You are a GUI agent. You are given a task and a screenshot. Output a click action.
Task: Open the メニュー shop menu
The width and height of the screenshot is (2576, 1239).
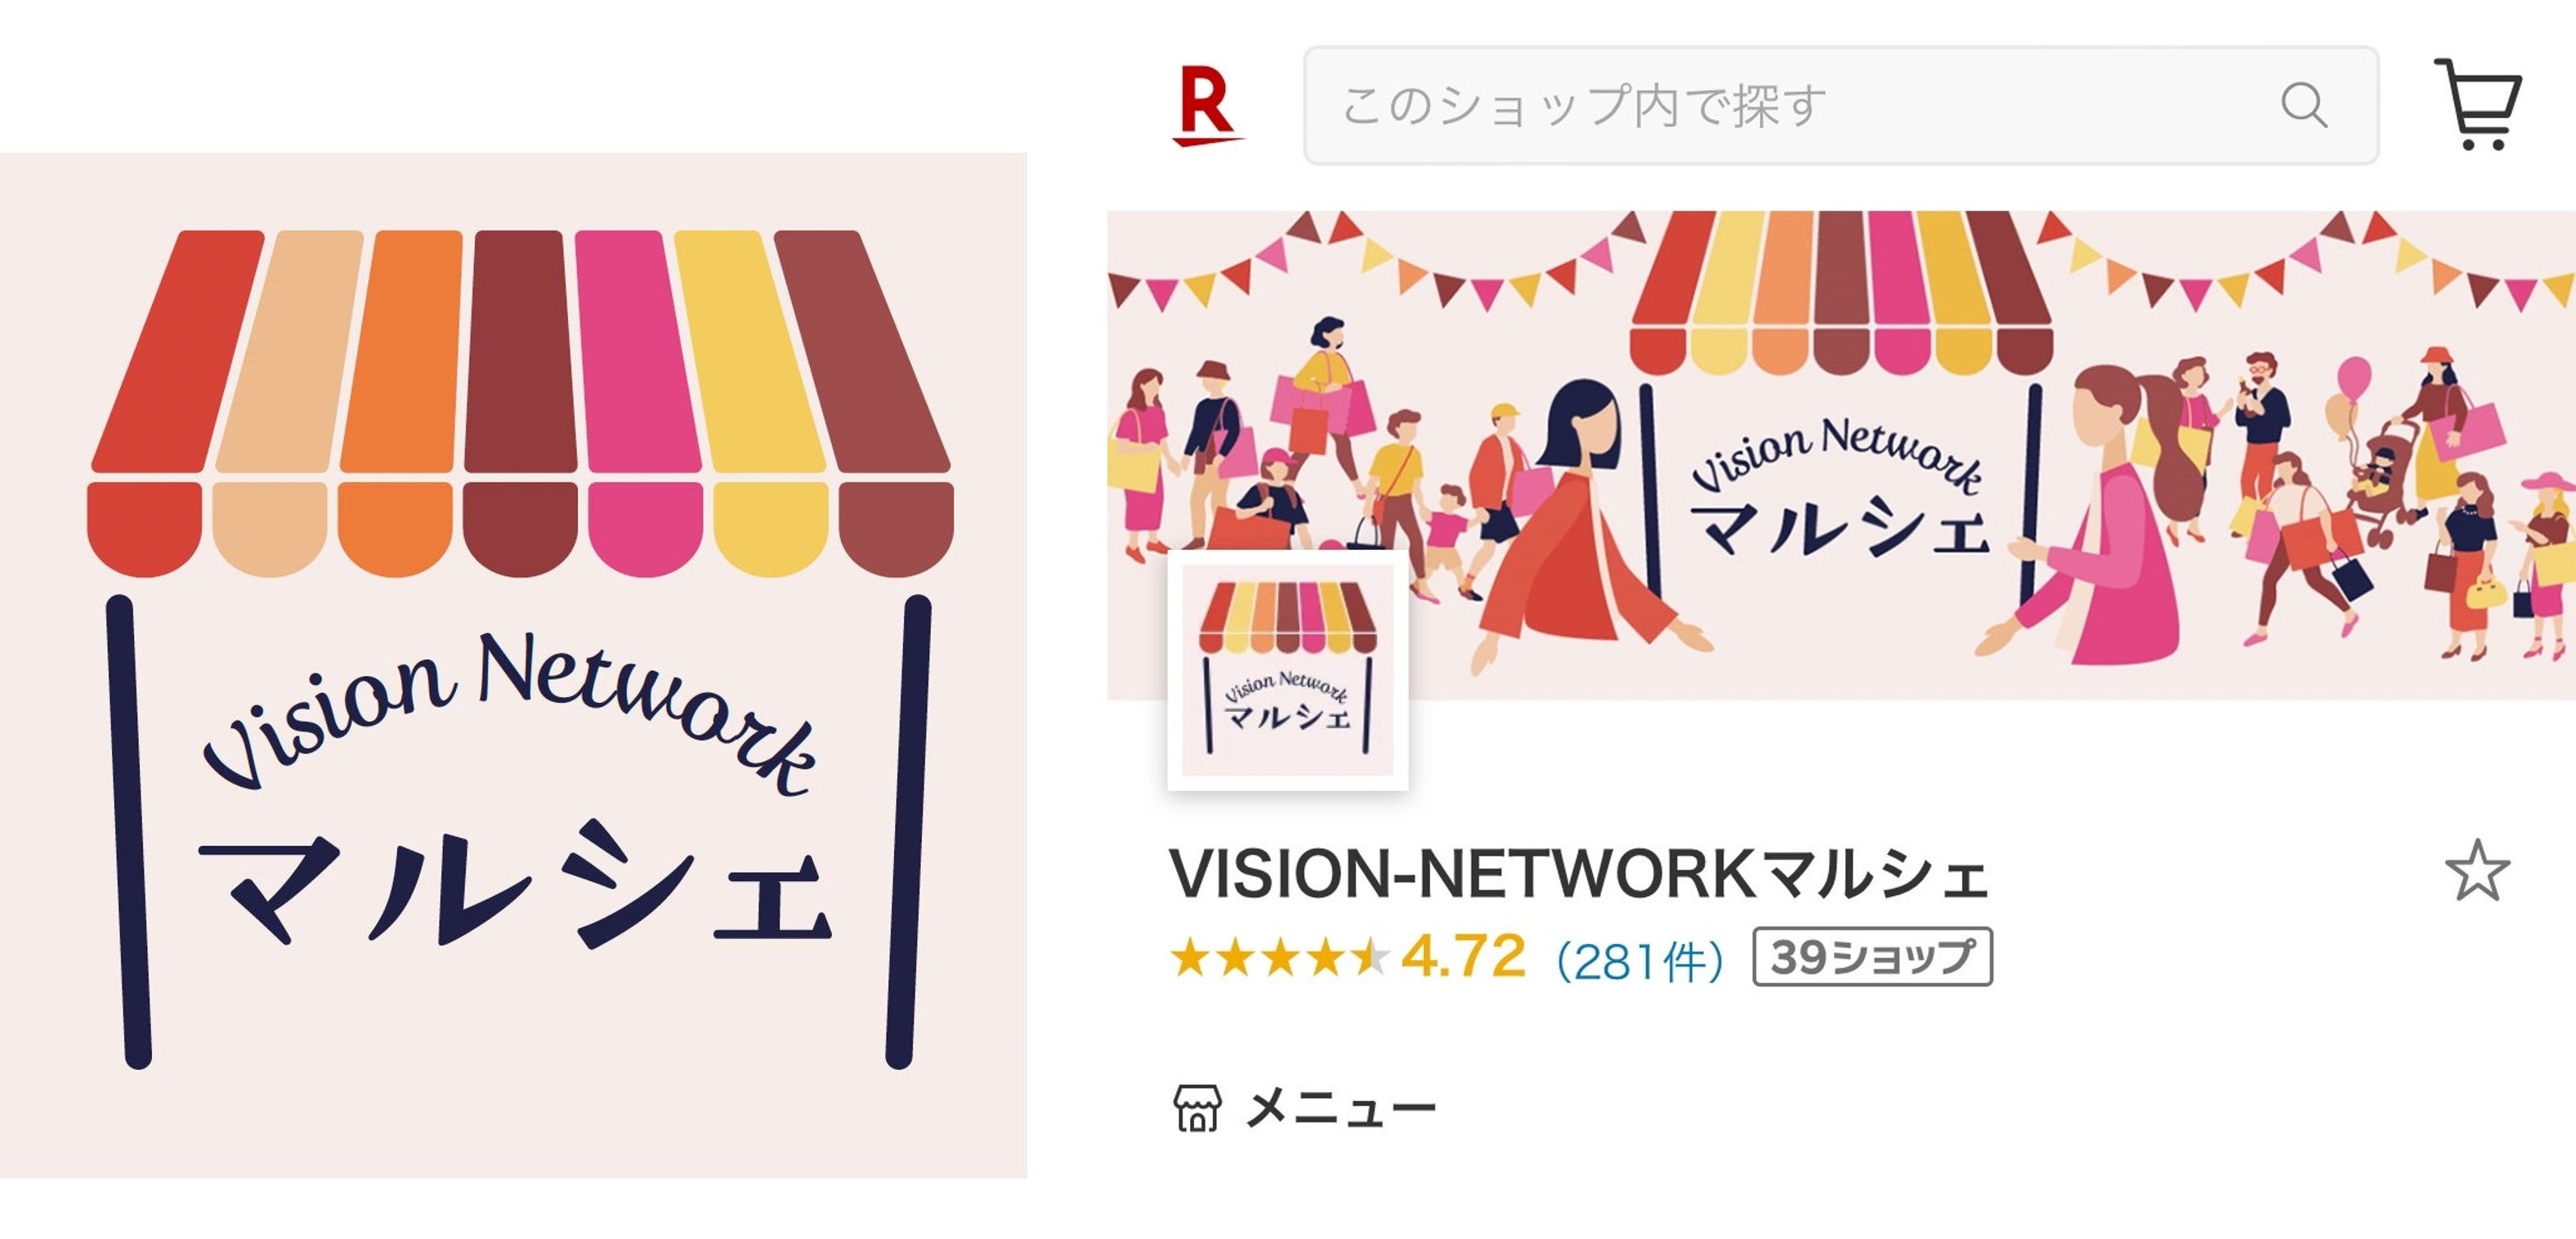pos(1340,1108)
